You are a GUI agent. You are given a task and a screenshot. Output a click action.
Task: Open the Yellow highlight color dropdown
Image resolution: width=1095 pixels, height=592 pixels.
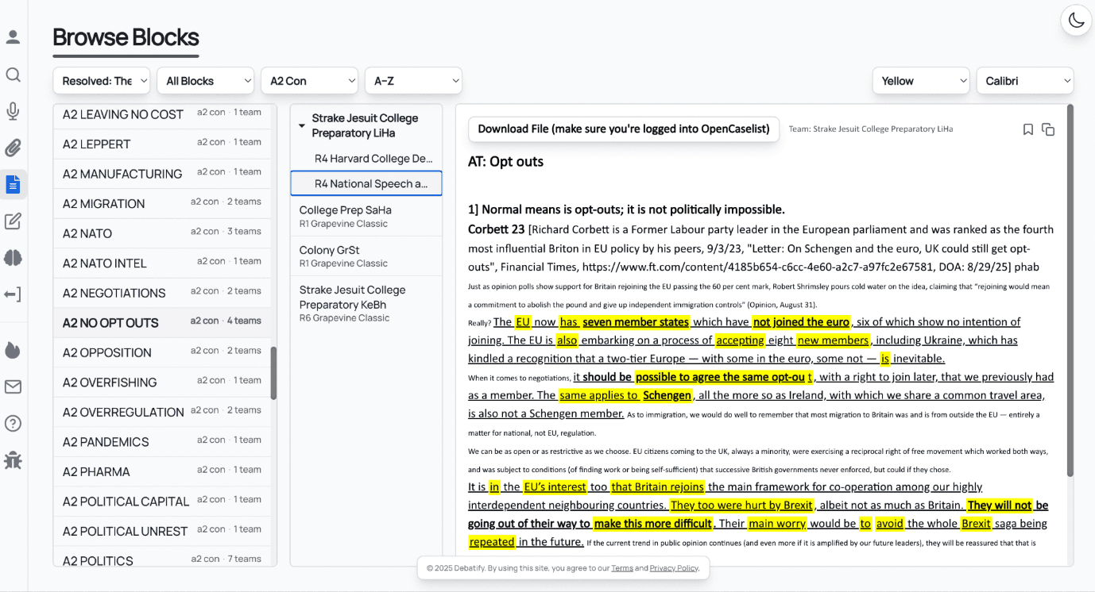pos(921,81)
